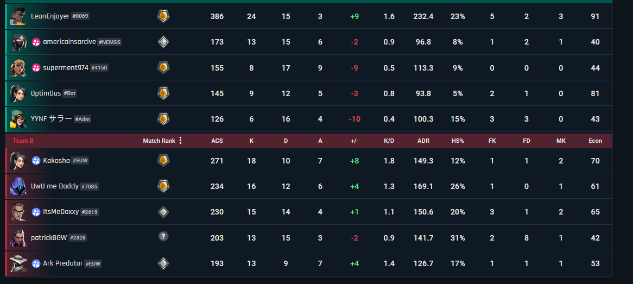
Task: Click the rank badge for UwU me Daddy
Action: (163, 186)
